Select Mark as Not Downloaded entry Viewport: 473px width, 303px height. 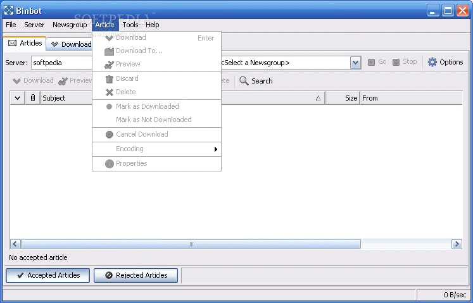[x=156, y=120]
